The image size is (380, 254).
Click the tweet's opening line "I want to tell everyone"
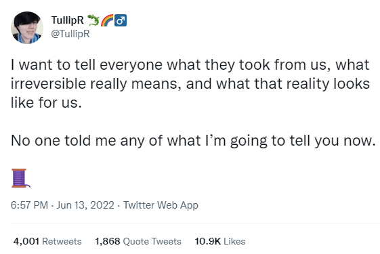(x=87, y=65)
